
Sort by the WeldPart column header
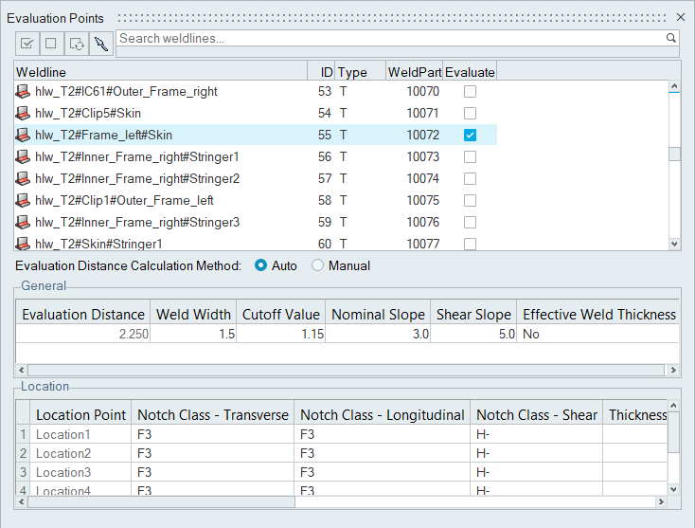point(414,72)
